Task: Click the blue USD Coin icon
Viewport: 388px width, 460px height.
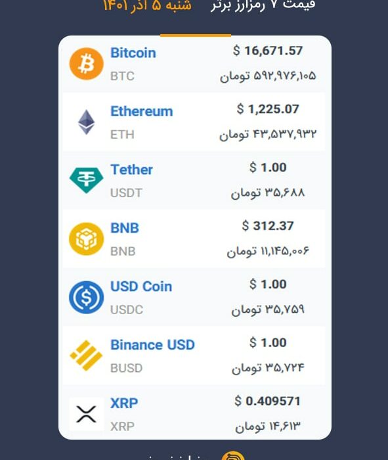Action: (87, 297)
